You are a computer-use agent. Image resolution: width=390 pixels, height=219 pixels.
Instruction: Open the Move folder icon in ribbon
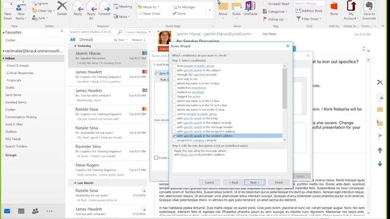(x=223, y=10)
